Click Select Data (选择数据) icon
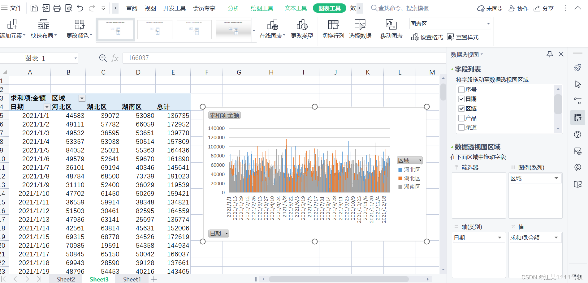This screenshot has width=588, height=283. (x=360, y=29)
